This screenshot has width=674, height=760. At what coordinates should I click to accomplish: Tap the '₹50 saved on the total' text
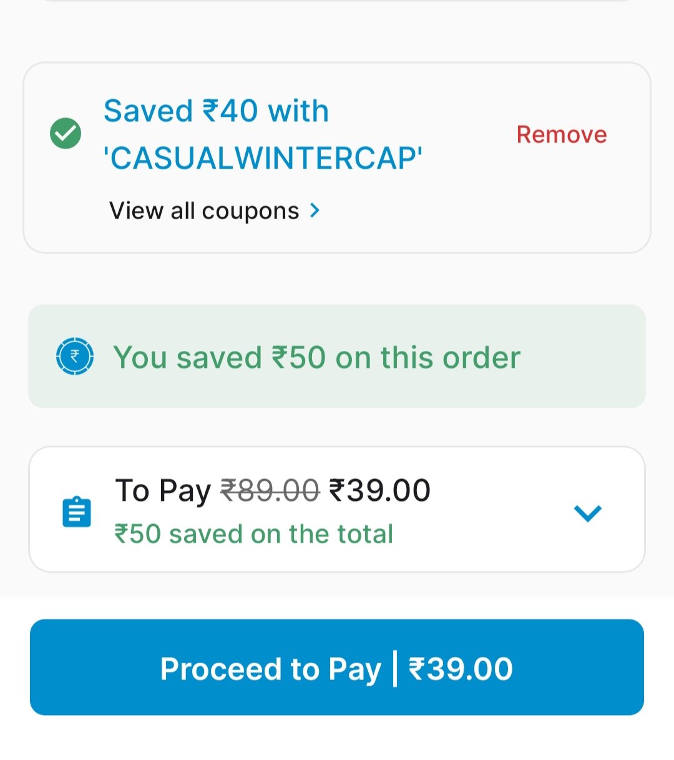point(254,535)
